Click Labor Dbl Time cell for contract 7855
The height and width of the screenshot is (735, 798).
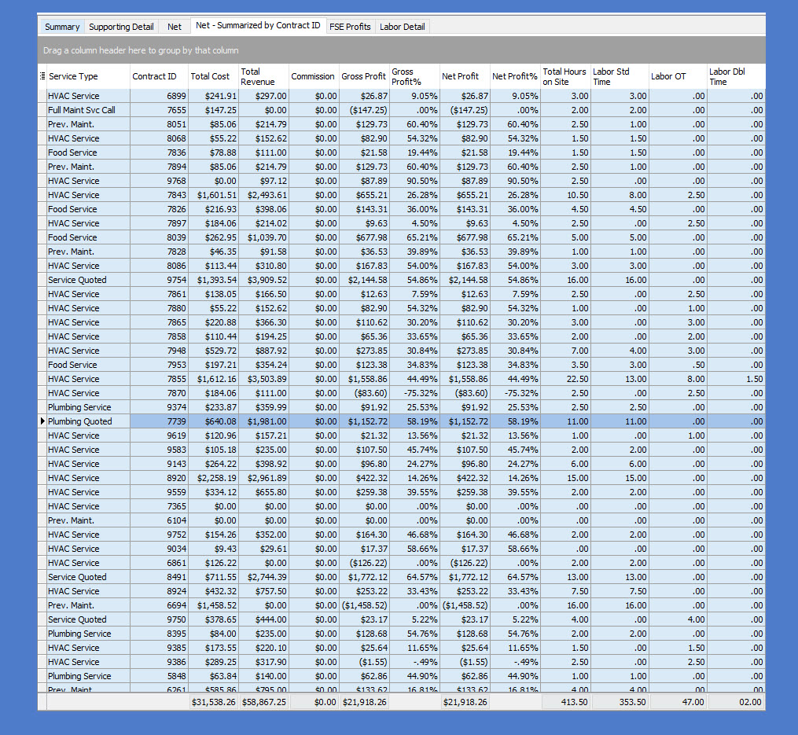(736, 379)
